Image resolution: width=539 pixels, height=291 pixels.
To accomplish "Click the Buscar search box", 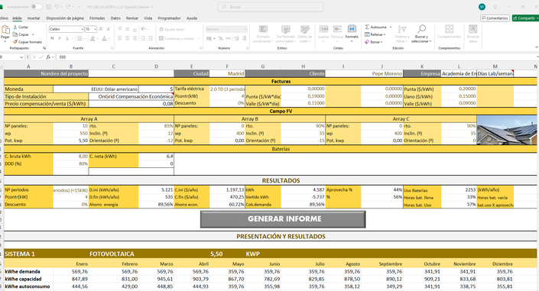I will [271, 7].
